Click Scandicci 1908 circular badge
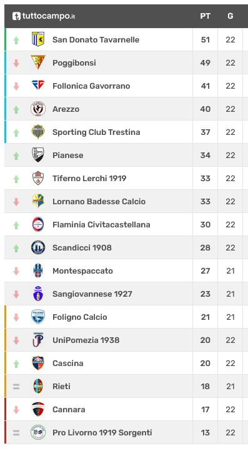Image resolution: width=248 pixels, height=451 pixels. point(38,247)
